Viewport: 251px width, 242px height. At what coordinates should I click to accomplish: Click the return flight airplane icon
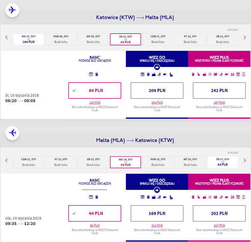[x=12, y=133]
